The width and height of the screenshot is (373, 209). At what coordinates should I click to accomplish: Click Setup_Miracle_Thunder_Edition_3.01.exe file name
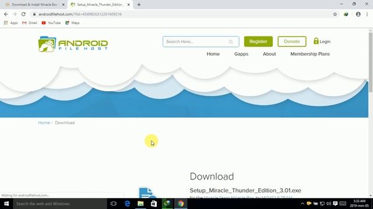(x=245, y=190)
